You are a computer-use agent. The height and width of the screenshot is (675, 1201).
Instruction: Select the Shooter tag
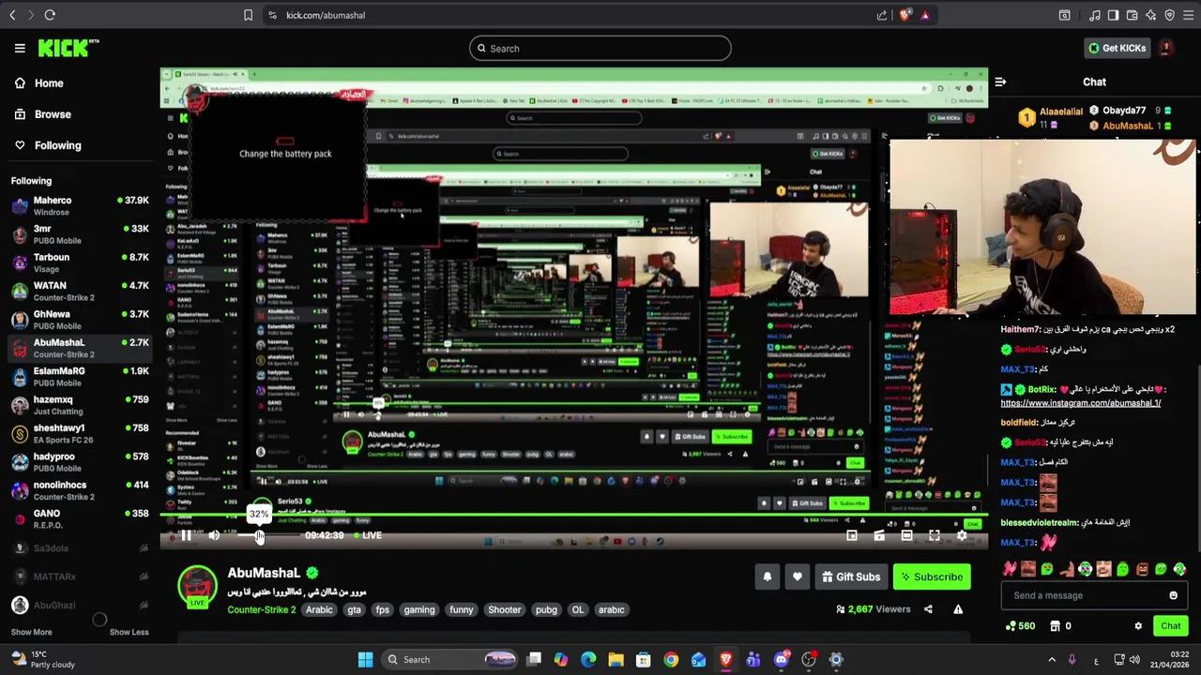pyautogui.click(x=504, y=609)
